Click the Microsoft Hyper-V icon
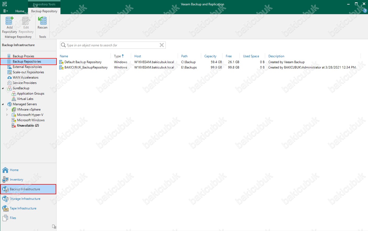Screen dimensions: 368x231 pyautogui.click(x=14, y=115)
